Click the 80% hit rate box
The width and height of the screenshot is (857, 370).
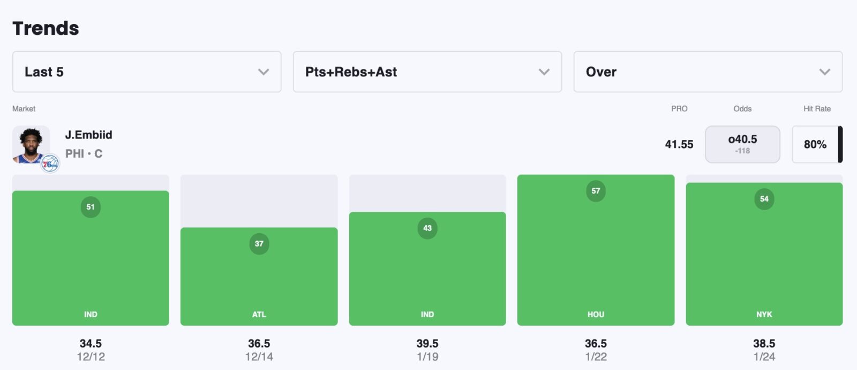tap(815, 144)
